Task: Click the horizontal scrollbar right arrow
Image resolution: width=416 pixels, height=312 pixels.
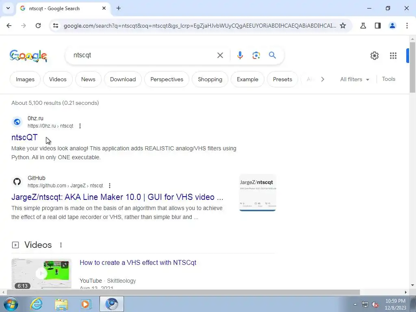Action: [x=406, y=292]
